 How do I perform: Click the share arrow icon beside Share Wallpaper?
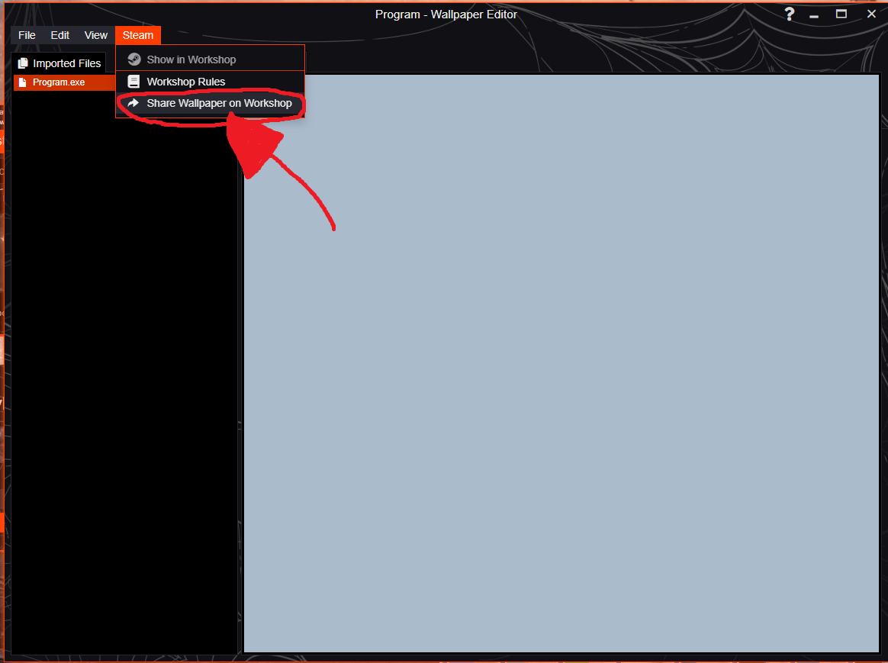coord(134,103)
